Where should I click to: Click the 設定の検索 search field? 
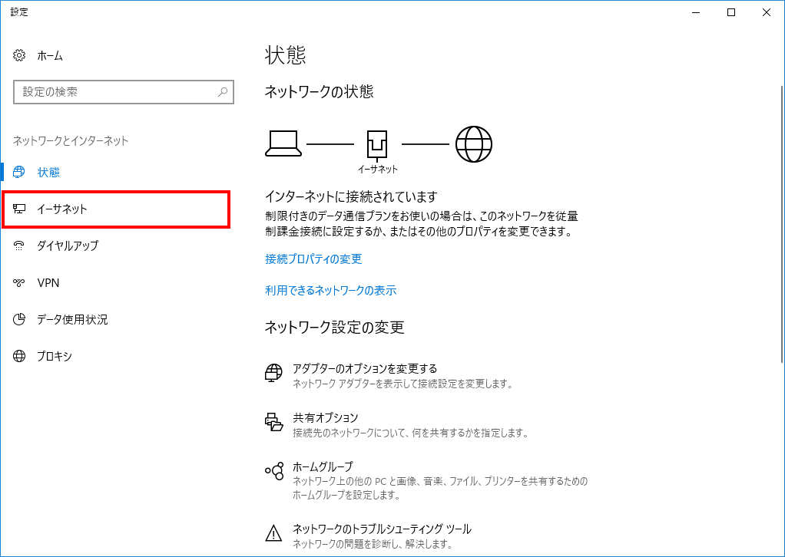123,92
